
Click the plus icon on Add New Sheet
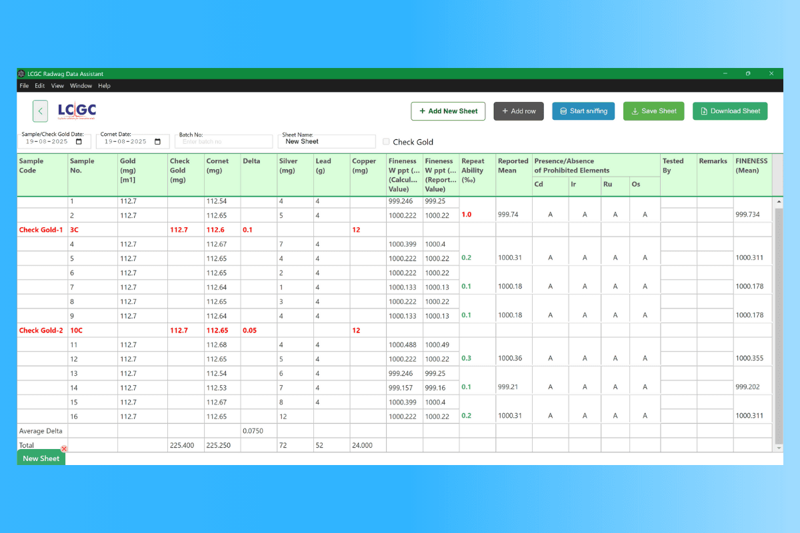click(423, 111)
